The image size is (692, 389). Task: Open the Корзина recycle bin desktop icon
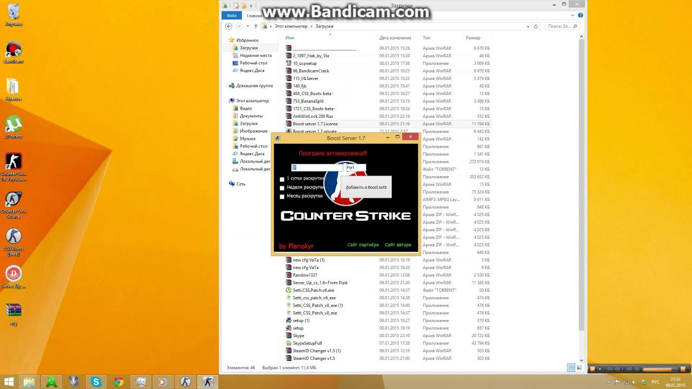(x=14, y=15)
